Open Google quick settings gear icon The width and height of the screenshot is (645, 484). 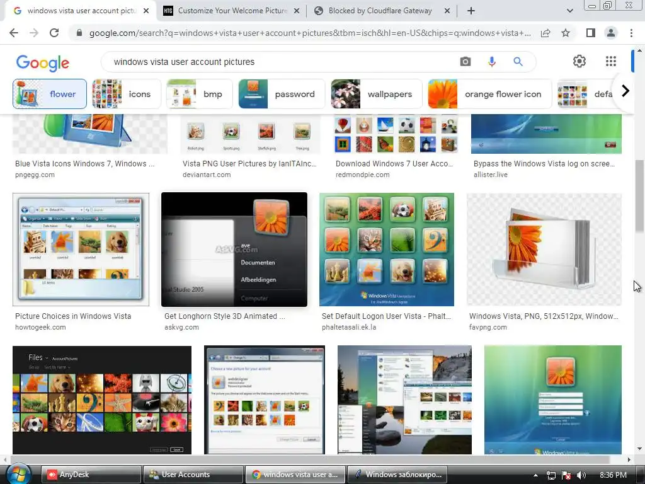579,61
